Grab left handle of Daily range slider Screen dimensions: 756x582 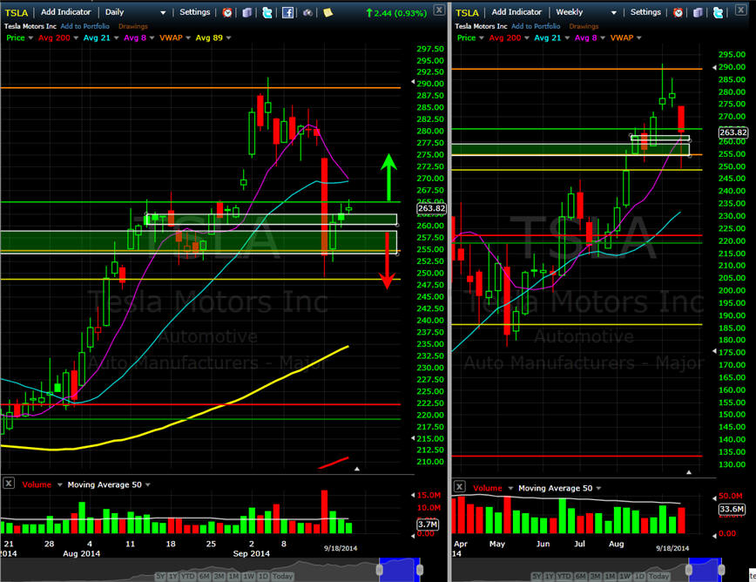tap(380, 570)
